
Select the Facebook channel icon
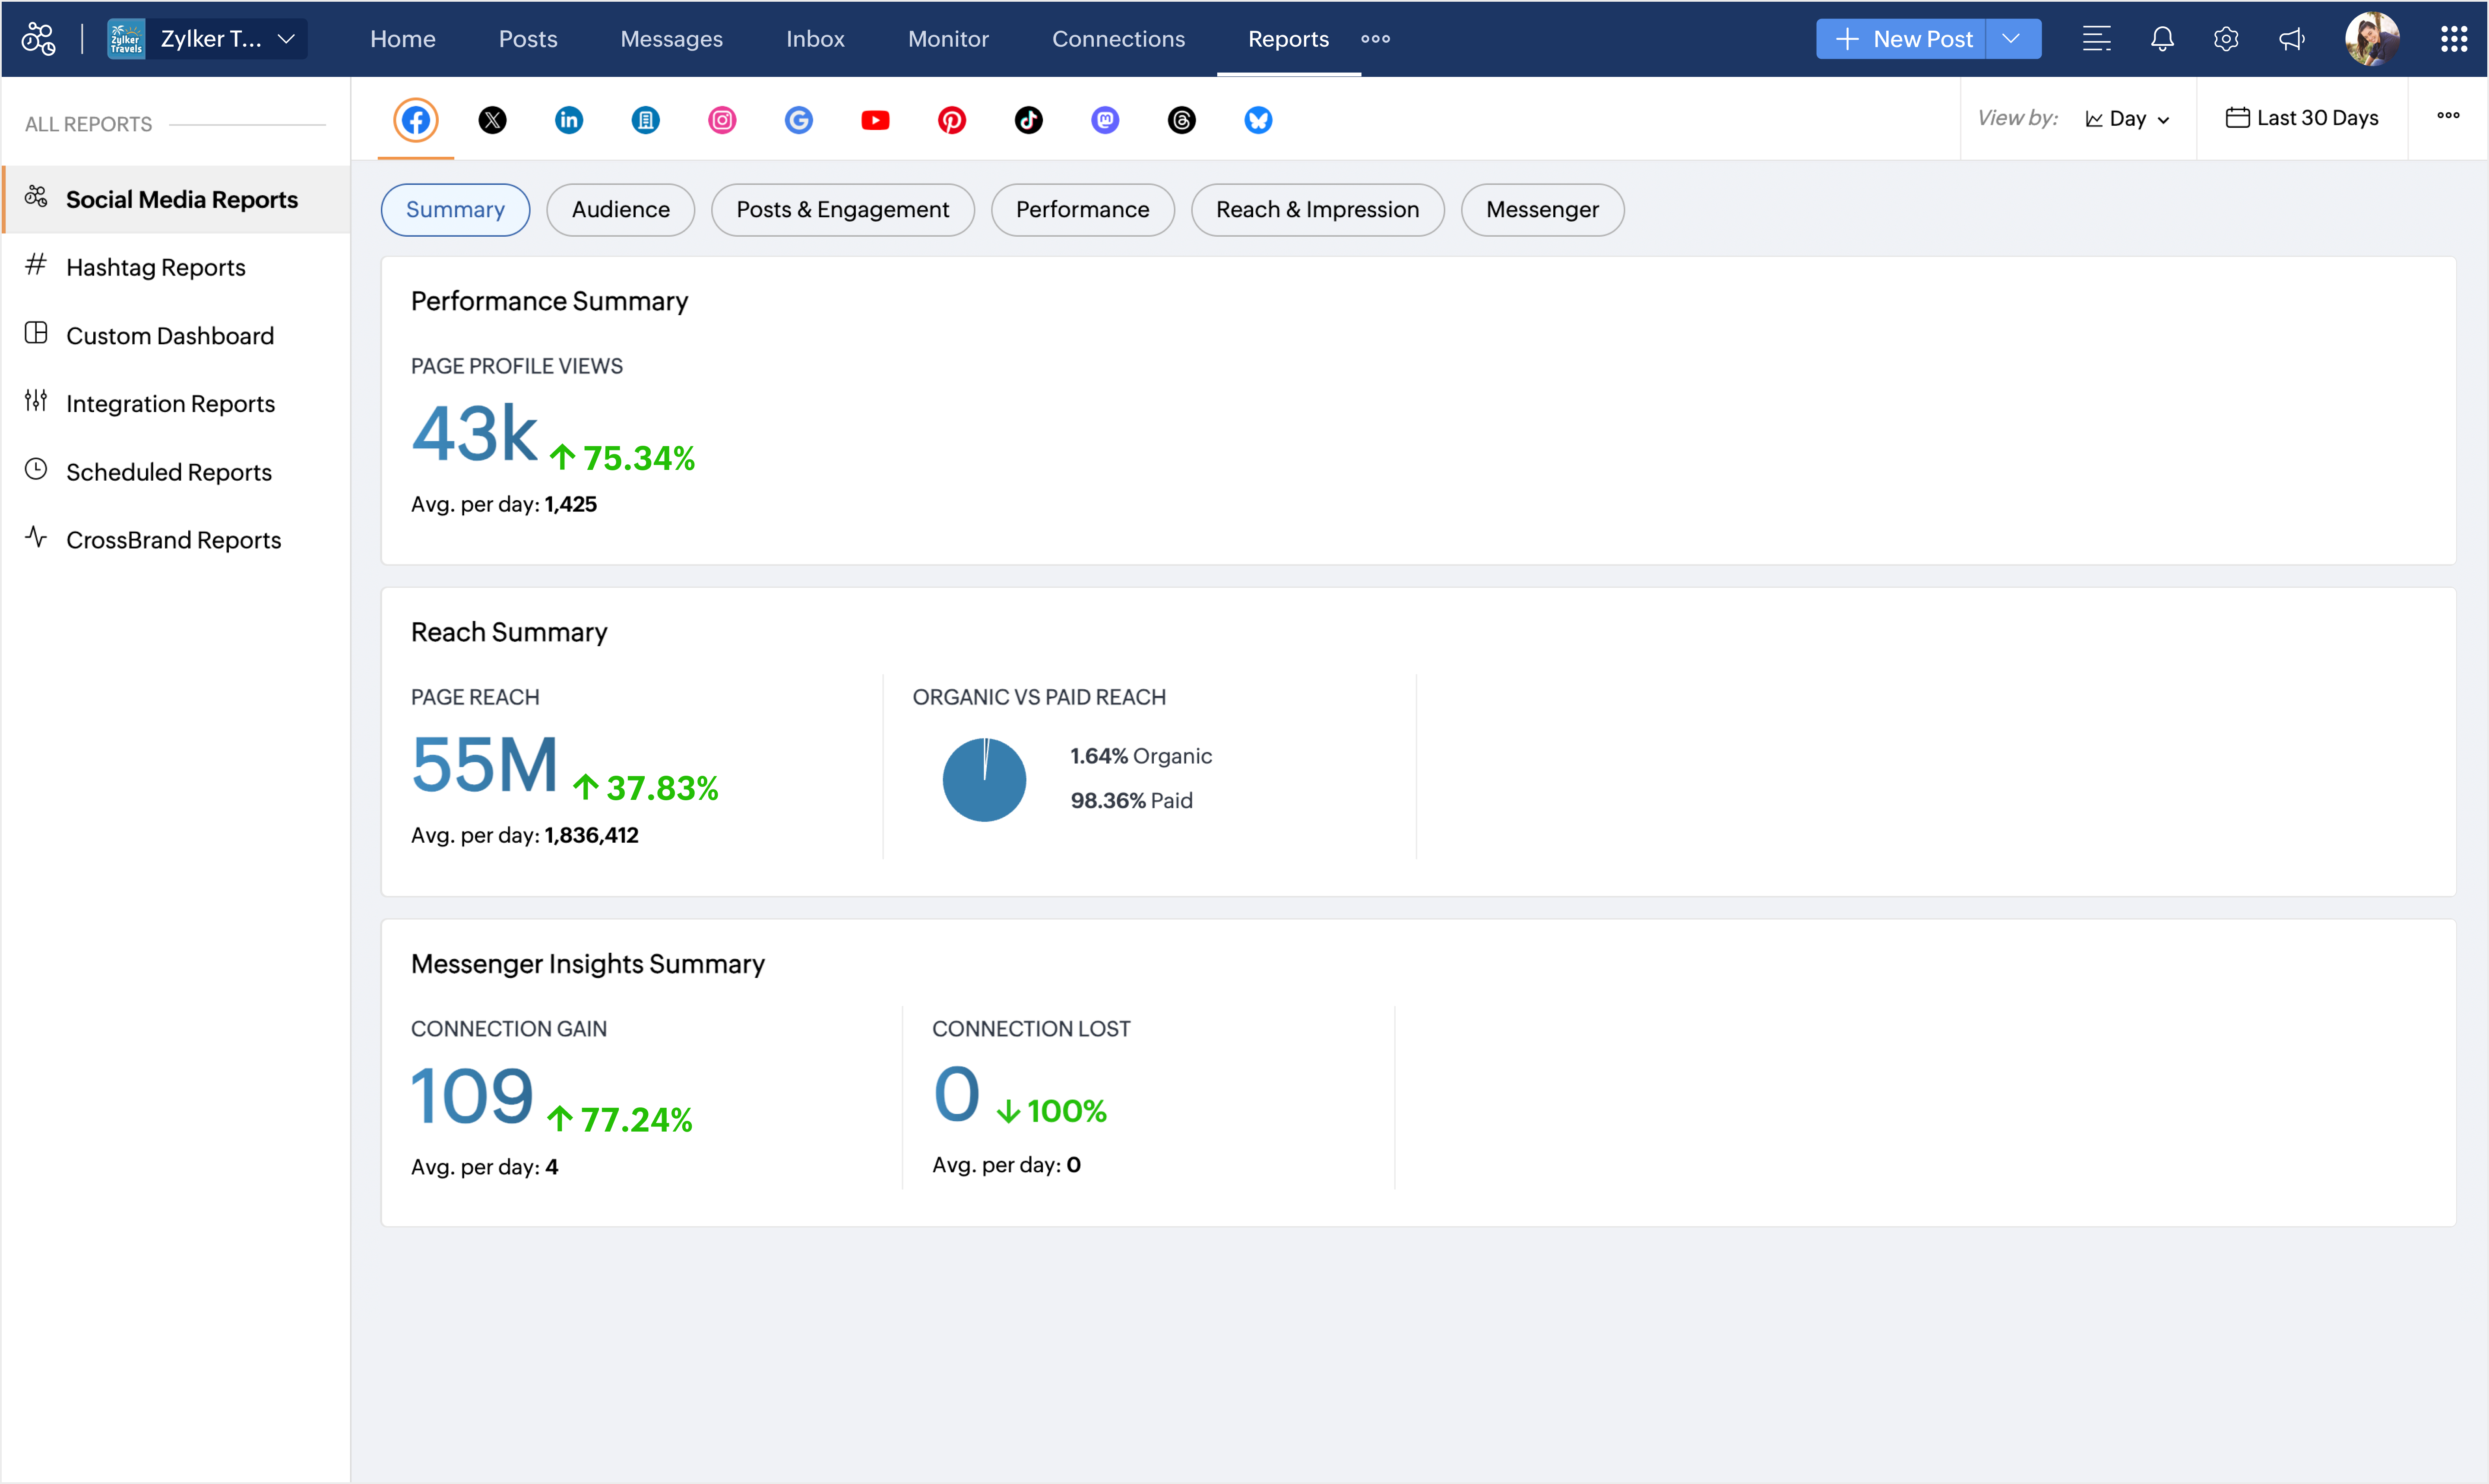416,120
